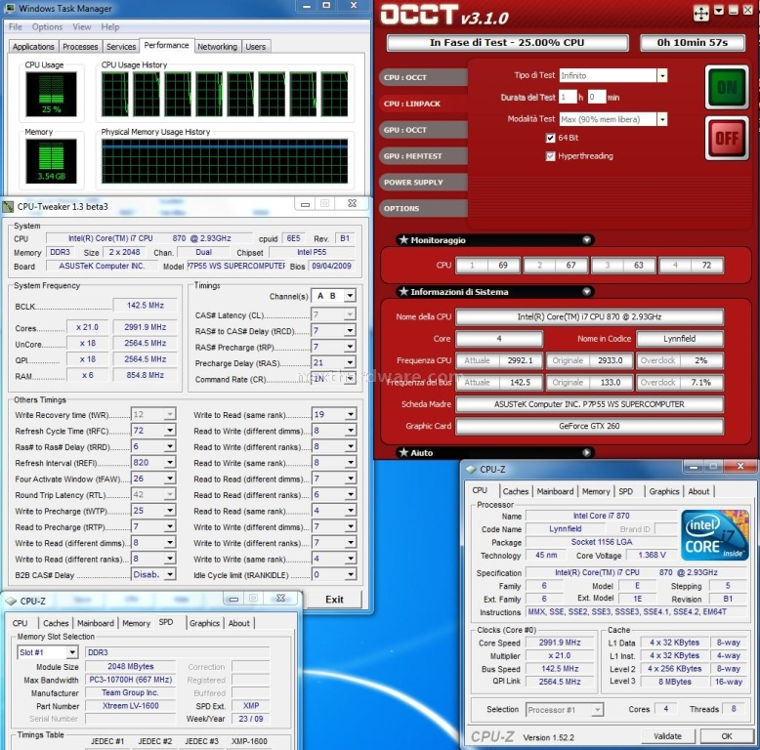The width and height of the screenshot is (760, 750).
Task: Click the OK button in CPU-Z
Action: click(726, 736)
